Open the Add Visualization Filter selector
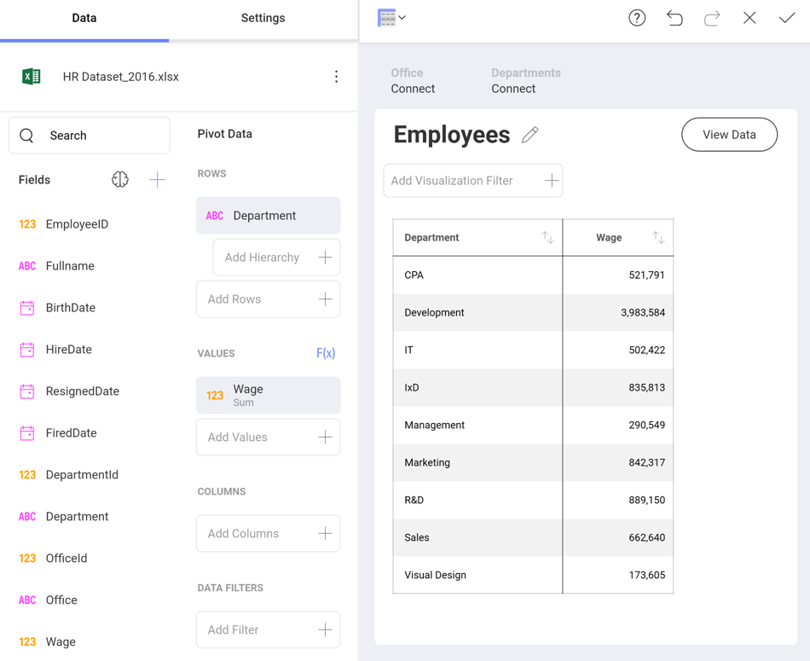810x661 pixels. click(473, 181)
